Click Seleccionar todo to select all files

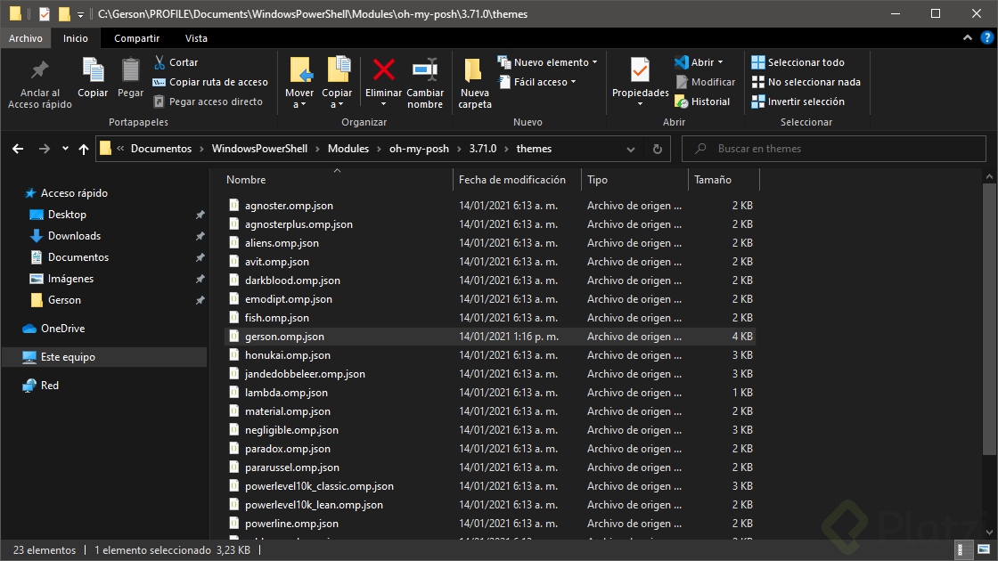coord(805,61)
